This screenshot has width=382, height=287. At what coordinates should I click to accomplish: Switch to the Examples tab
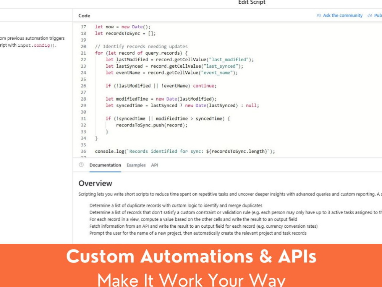point(136,165)
